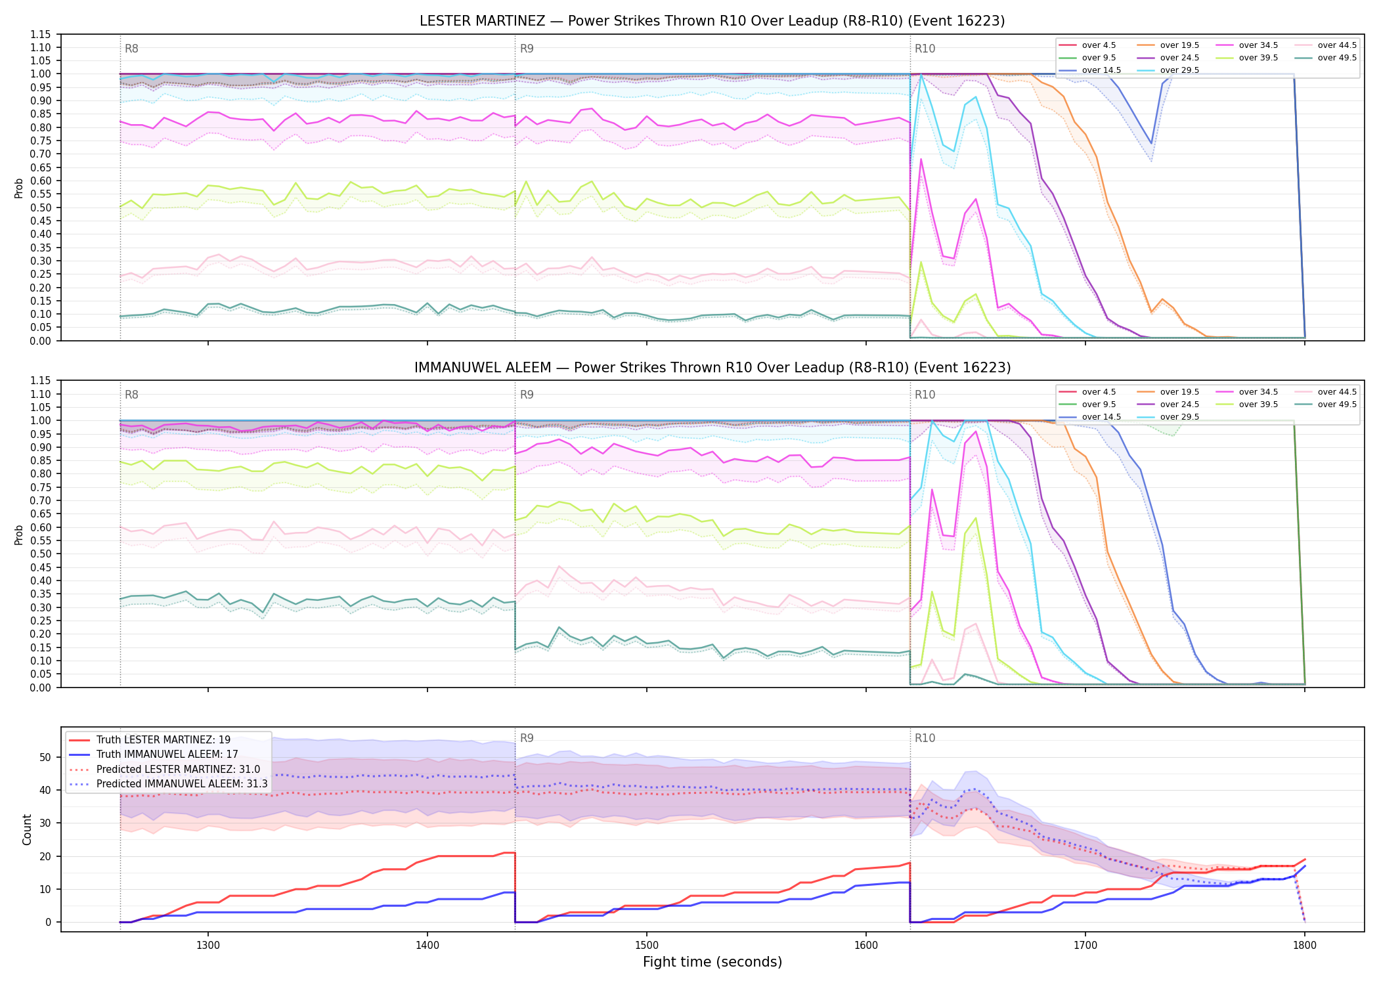
Task: Click orange 'over 19.5' line swatch, Lester Martinez legend
Action: point(1146,45)
